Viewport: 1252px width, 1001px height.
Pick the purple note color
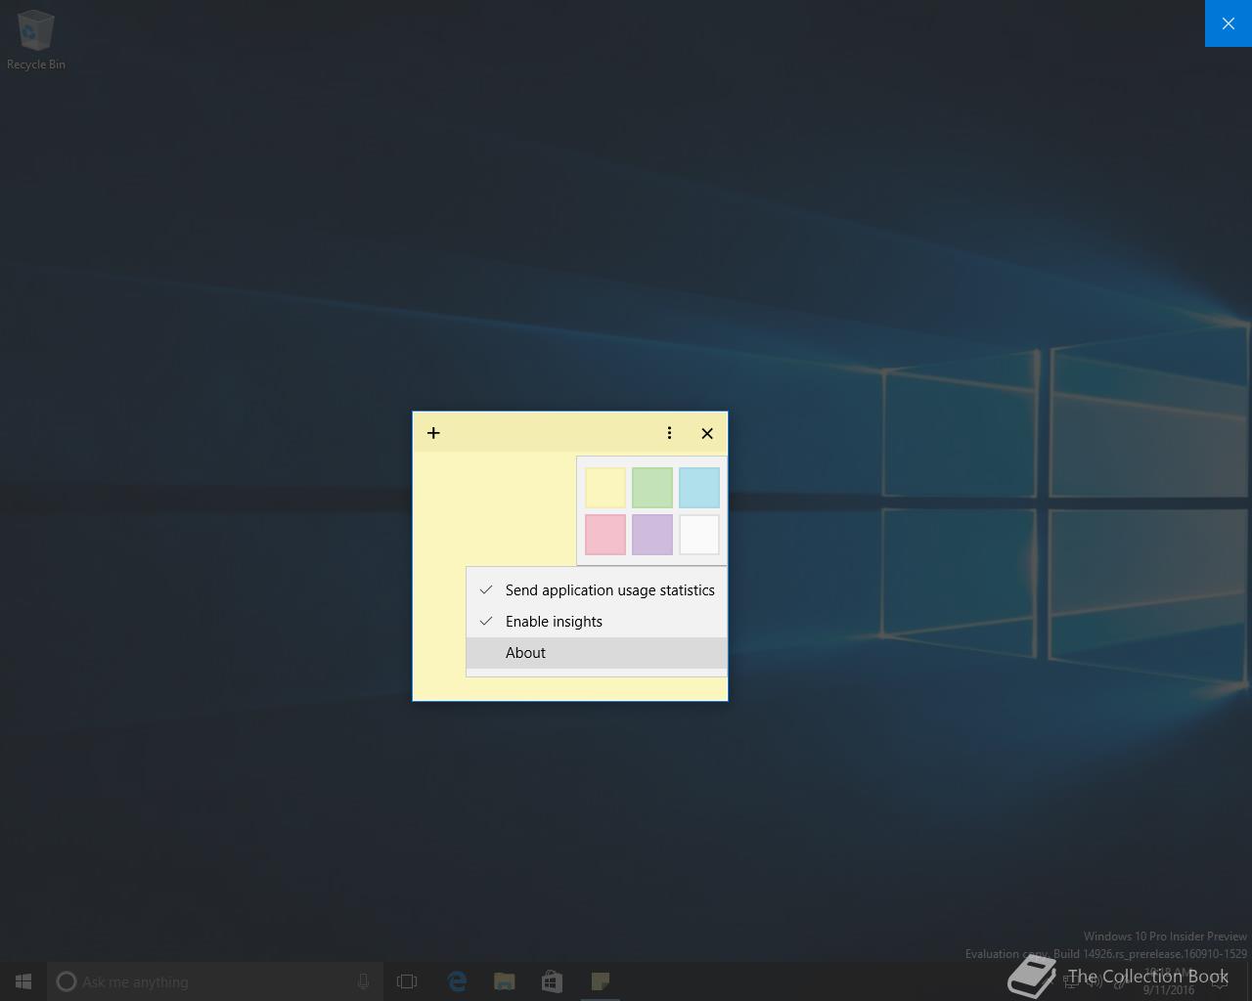pyautogui.click(x=652, y=535)
